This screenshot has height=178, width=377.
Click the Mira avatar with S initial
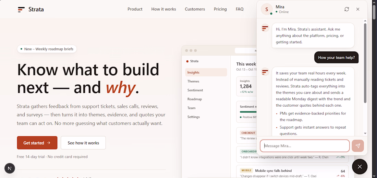pos(266,9)
